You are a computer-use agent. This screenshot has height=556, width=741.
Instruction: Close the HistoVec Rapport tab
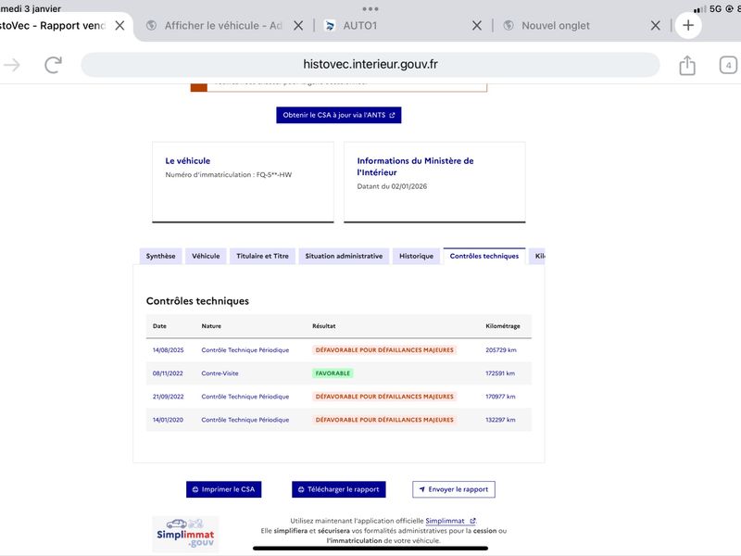click(x=119, y=26)
